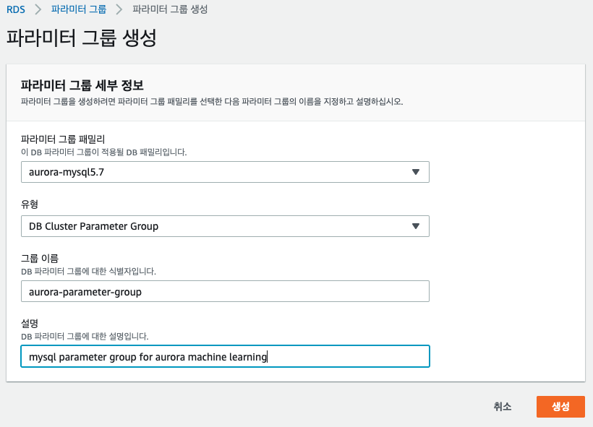Screen dimensions: 593x427
Task: Click the chevron separator after RDS
Action: click(x=39, y=9)
